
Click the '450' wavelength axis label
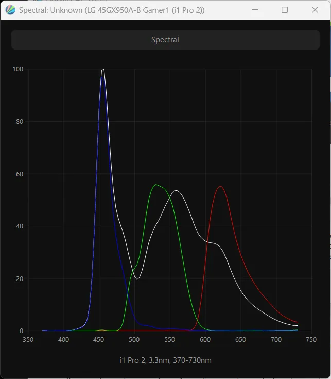(99, 340)
